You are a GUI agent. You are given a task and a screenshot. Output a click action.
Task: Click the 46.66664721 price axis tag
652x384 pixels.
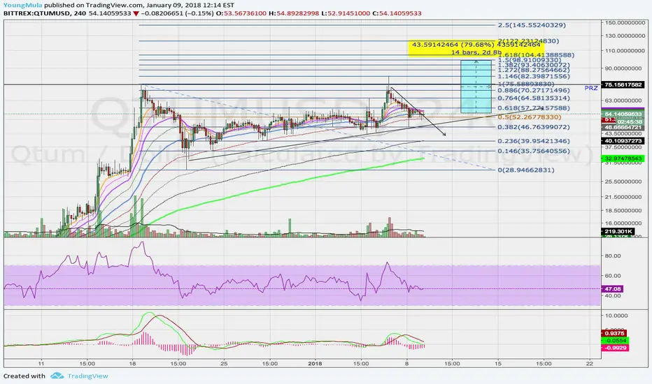coord(623,128)
